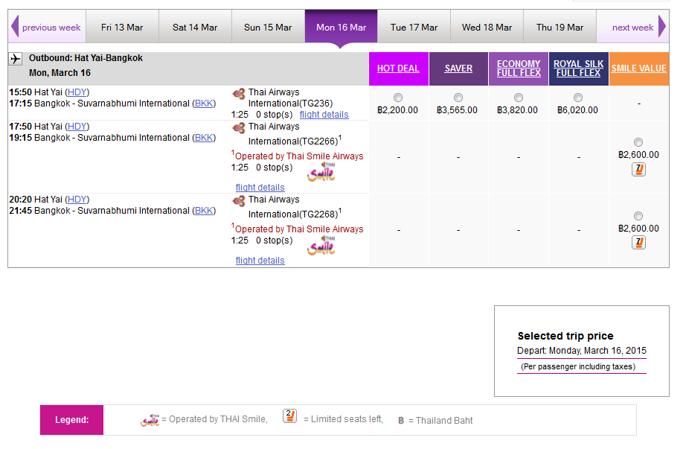Click the Thai Smile logo on flight TG2266

pyautogui.click(x=321, y=172)
